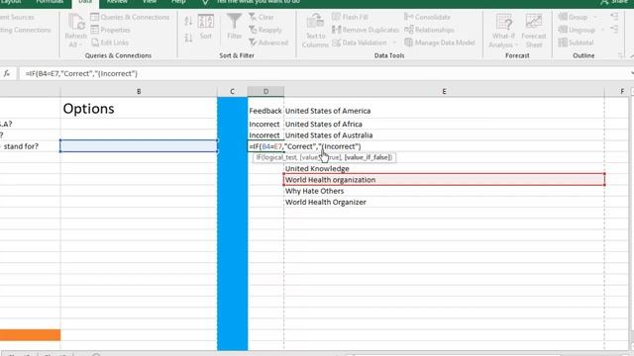Sort A to Z ascending icon
This screenshot has width=634, height=356.
click(x=188, y=21)
